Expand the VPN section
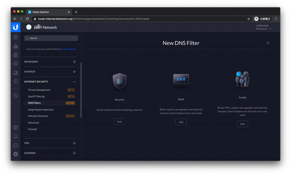291x175 pixels. point(74,143)
